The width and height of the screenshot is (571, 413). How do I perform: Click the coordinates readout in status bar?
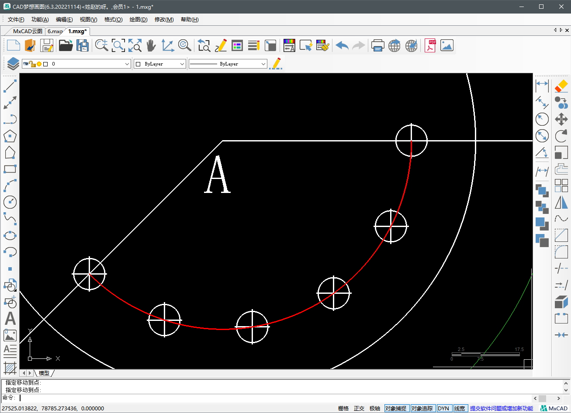pyautogui.click(x=53, y=409)
